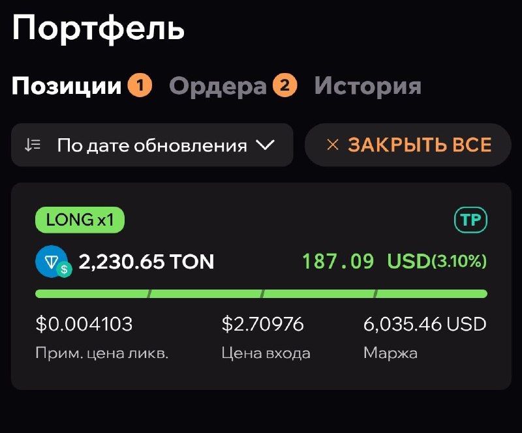Click the TP take-profit icon

pos(470,220)
